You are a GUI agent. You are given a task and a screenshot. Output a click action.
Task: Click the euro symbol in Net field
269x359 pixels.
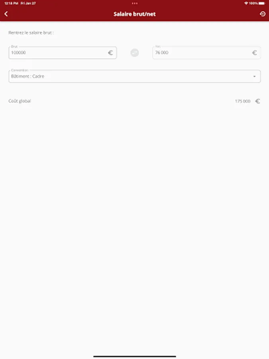(x=254, y=53)
